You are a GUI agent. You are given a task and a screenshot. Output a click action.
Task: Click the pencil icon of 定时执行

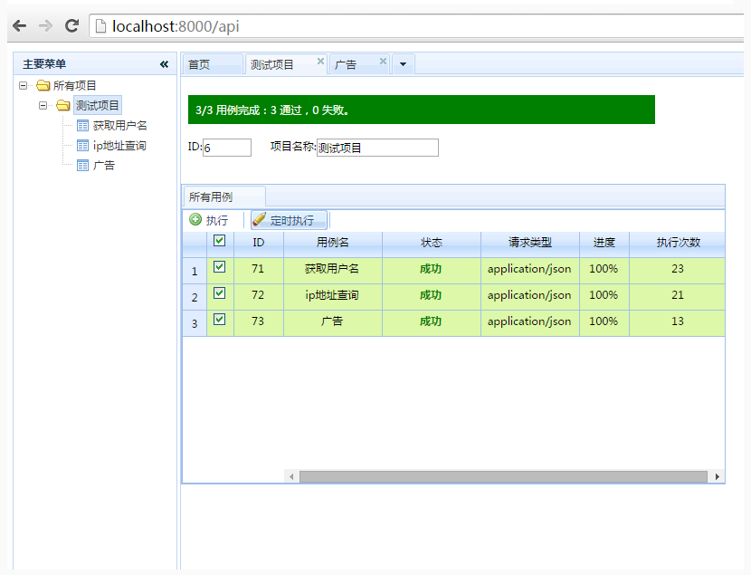pos(259,219)
